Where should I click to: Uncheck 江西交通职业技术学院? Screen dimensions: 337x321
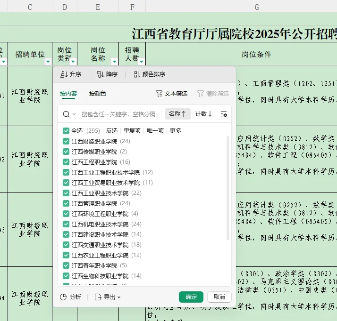tap(66, 245)
